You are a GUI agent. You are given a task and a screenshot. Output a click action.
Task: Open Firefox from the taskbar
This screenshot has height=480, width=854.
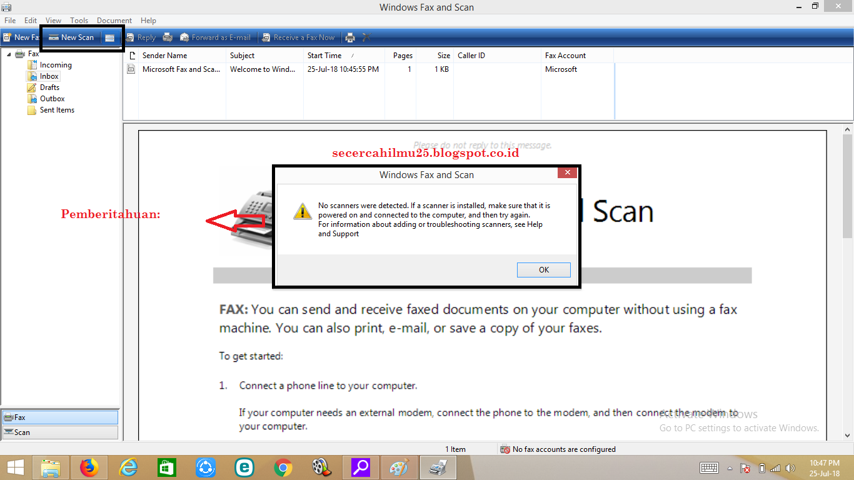(x=89, y=467)
